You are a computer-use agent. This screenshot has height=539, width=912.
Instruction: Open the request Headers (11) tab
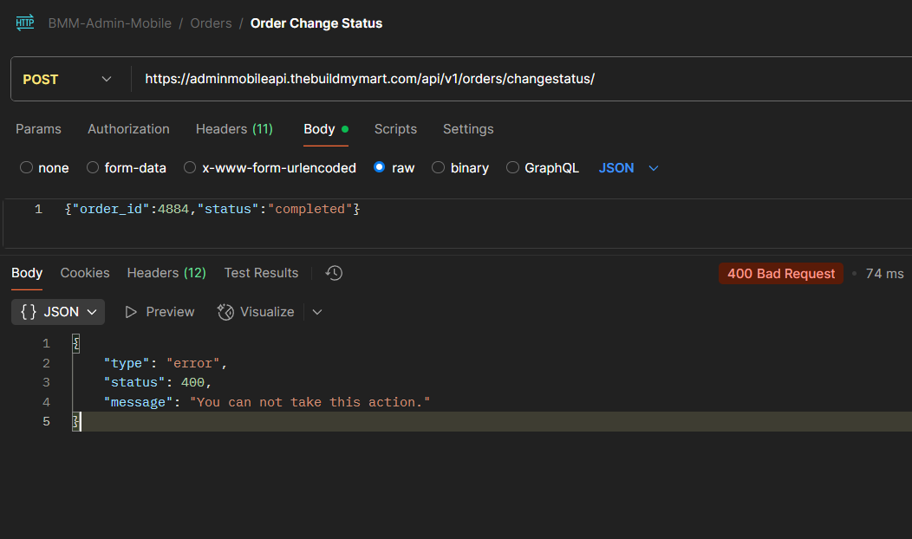point(234,129)
